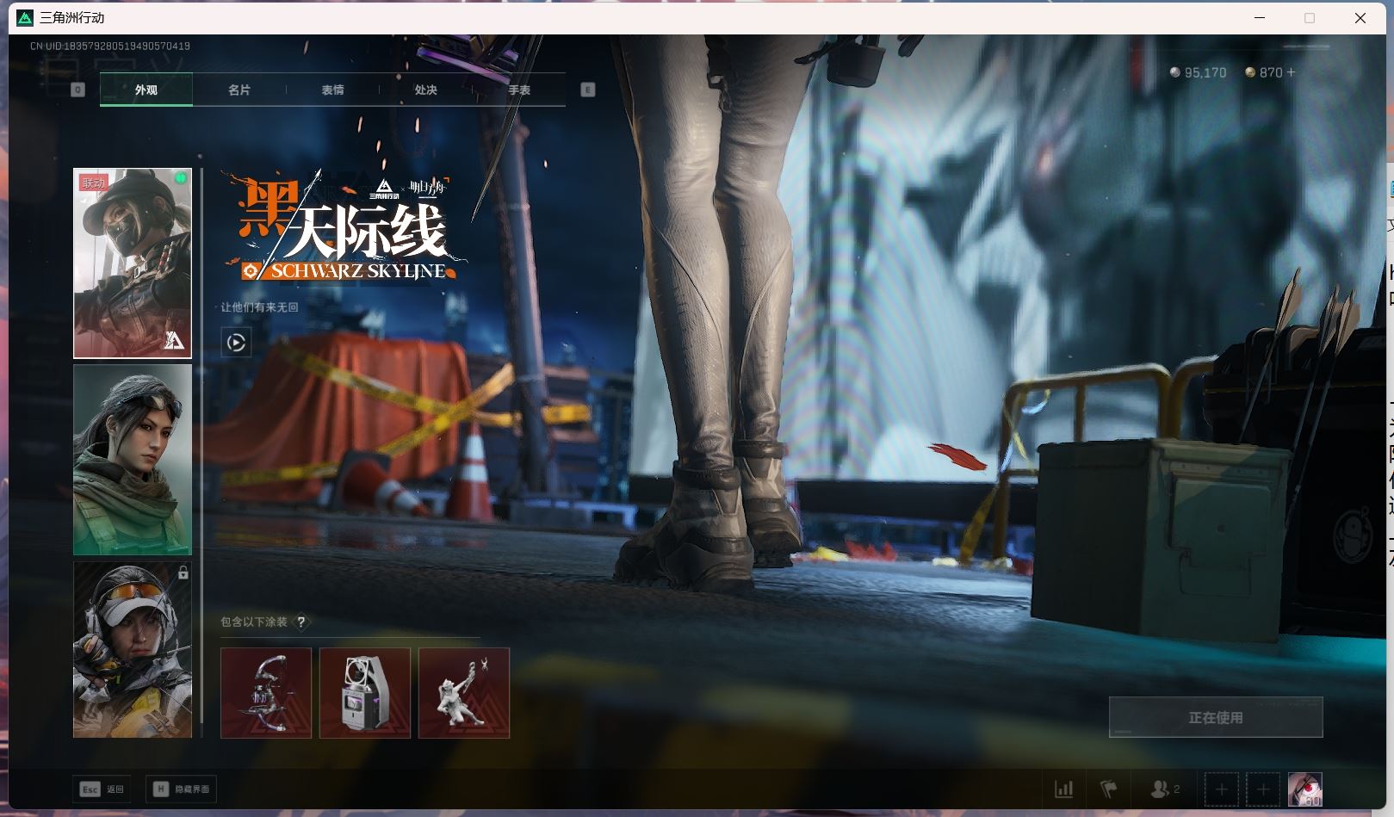Switch to the 表情 tab
Screen dimensions: 1394x817
[x=331, y=89]
